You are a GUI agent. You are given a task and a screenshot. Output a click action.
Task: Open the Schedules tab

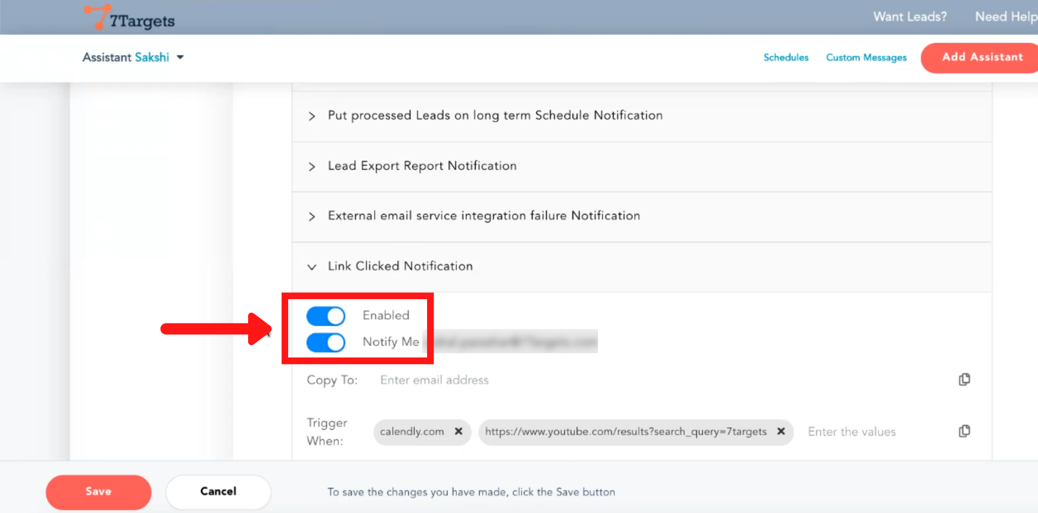786,57
